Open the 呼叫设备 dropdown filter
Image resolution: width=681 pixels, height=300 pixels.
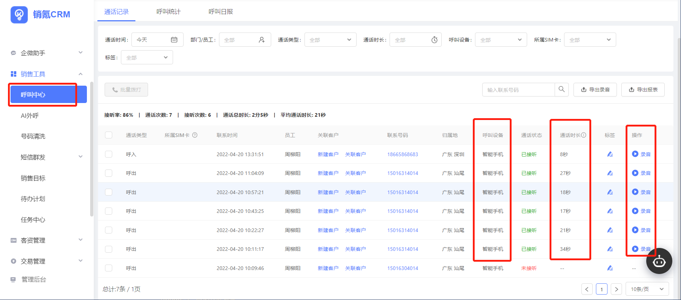coord(501,40)
